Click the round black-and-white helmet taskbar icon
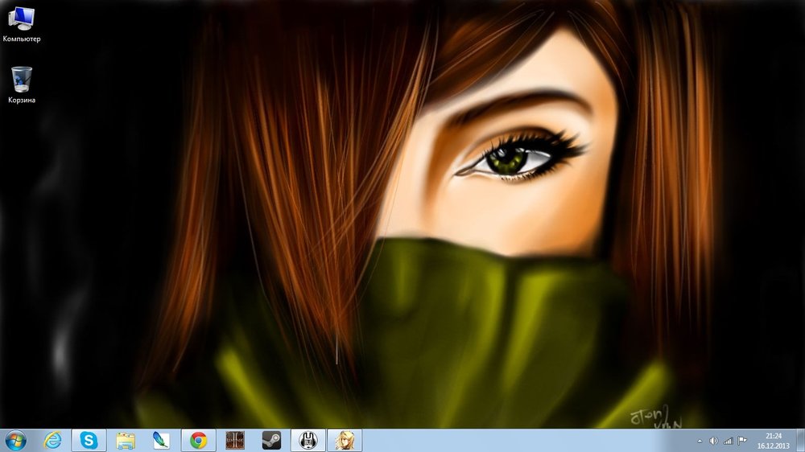 tap(308, 440)
